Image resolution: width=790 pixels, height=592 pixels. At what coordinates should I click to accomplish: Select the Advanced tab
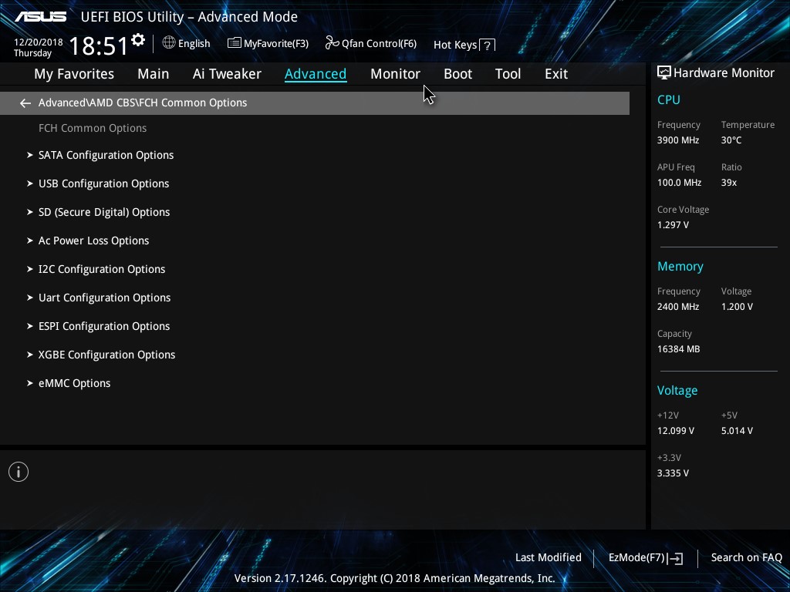click(316, 74)
